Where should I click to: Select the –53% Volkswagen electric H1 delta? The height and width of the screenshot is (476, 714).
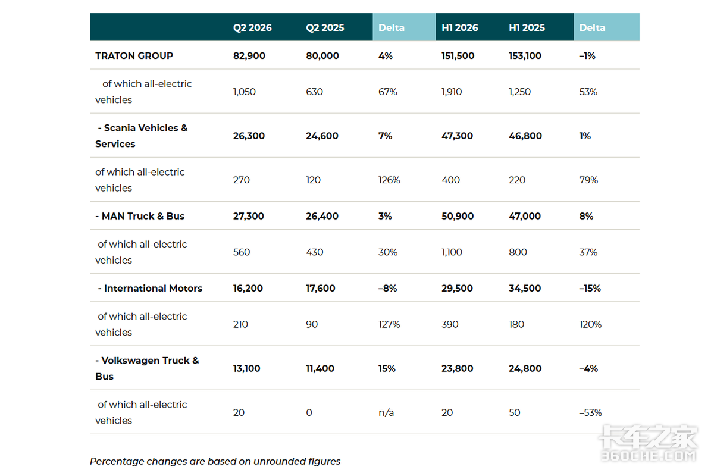590,412
